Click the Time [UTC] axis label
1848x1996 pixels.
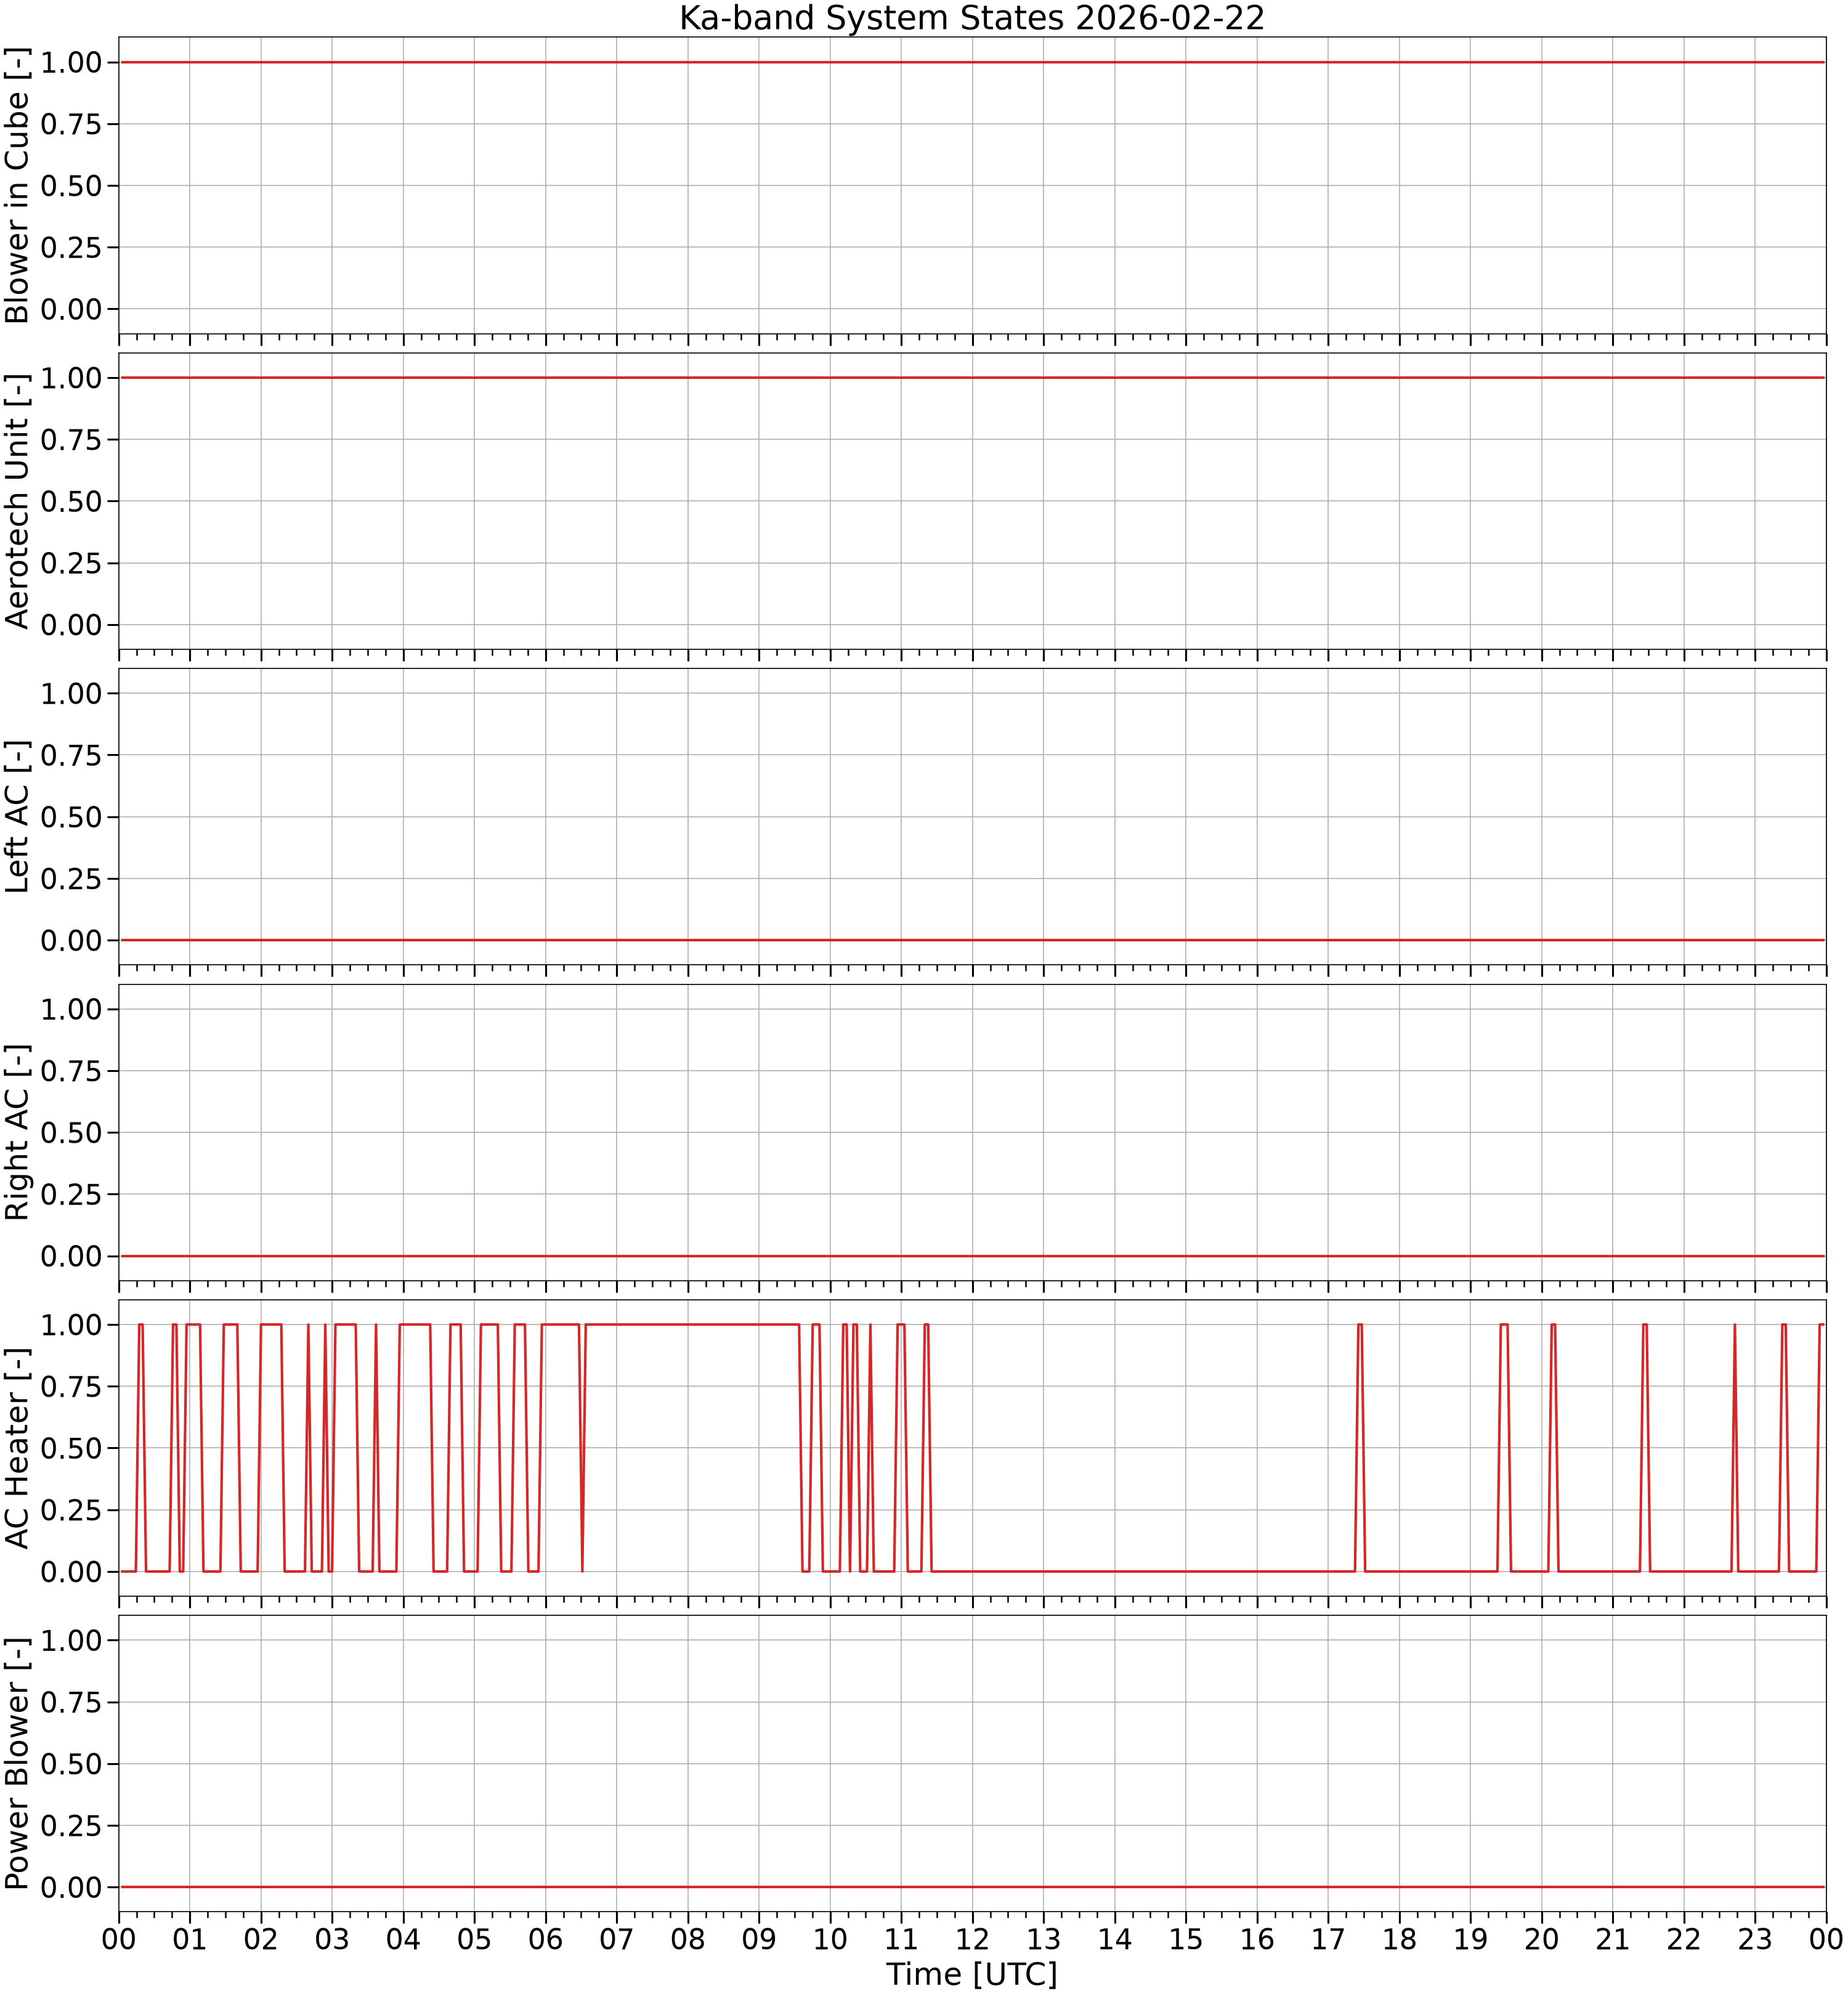[x=971, y=1974]
